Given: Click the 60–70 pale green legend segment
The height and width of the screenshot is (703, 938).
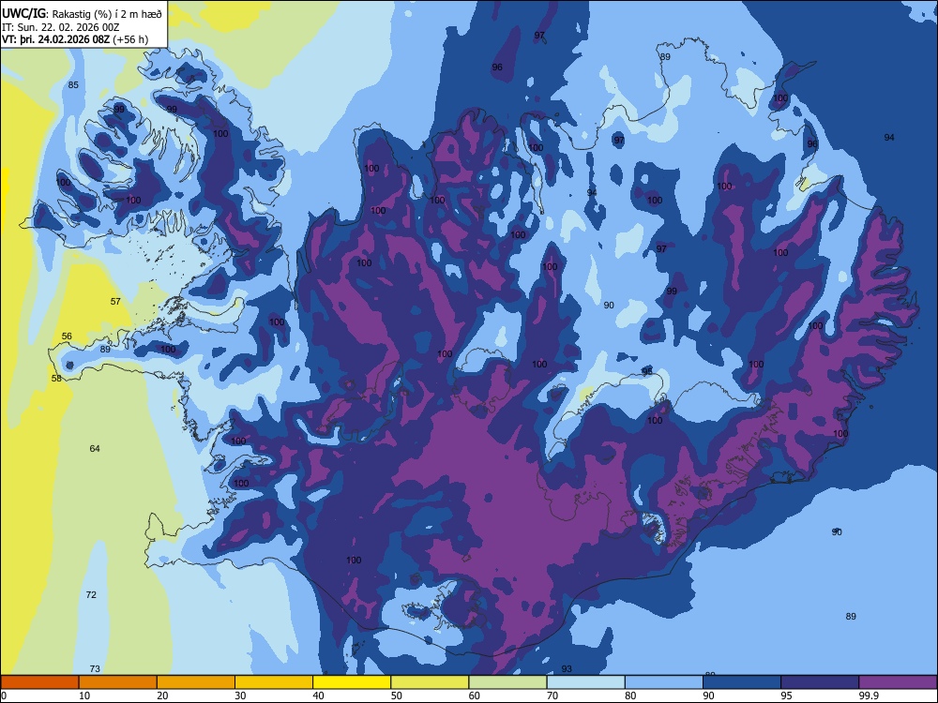Looking at the screenshot, I should (507, 682).
